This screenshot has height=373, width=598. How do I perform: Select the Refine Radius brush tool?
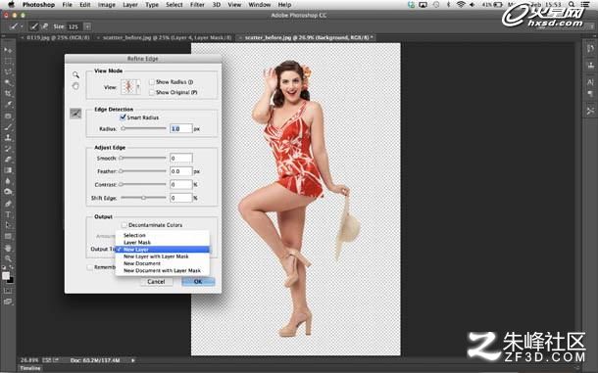pos(75,114)
